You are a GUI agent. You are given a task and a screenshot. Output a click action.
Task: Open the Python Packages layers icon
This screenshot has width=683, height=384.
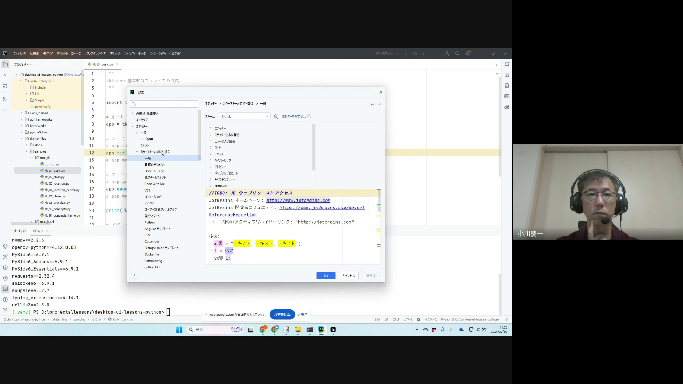point(5,267)
